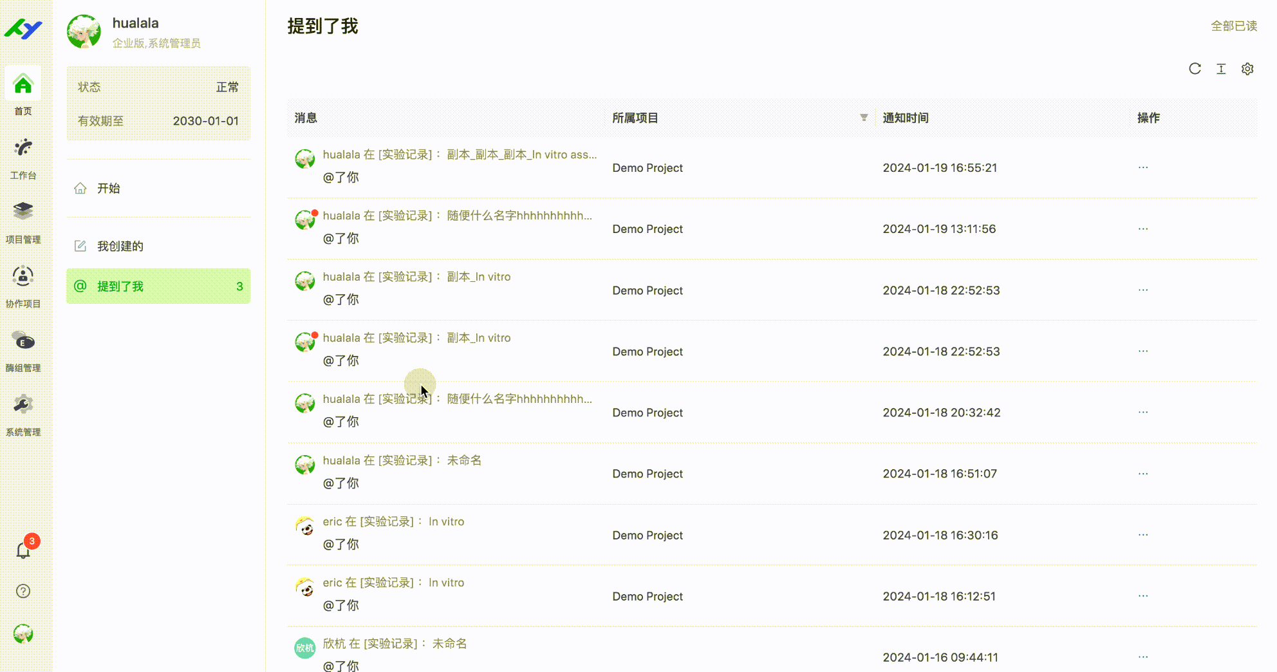Open actions menu for 16:55:21 notification
The width and height of the screenshot is (1277, 672).
pyautogui.click(x=1142, y=167)
